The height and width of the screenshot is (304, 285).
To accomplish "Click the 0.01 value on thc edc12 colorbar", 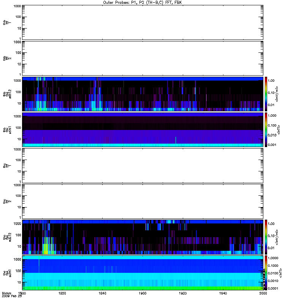I will pyautogui.click(x=271, y=248).
